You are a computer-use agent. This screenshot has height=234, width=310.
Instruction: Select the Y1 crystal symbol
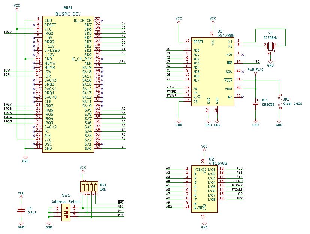click(270, 47)
